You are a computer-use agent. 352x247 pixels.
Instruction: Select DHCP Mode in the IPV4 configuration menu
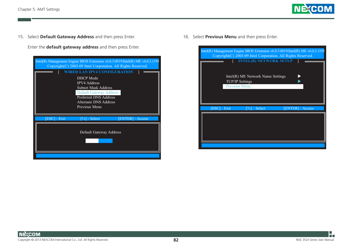coord(87,78)
